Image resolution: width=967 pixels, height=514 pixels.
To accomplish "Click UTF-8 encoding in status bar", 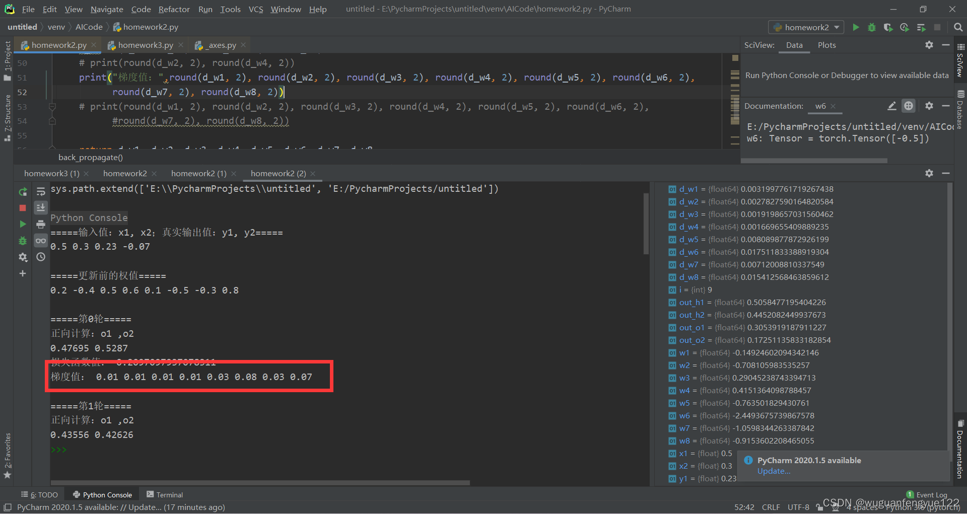I will pos(798,507).
